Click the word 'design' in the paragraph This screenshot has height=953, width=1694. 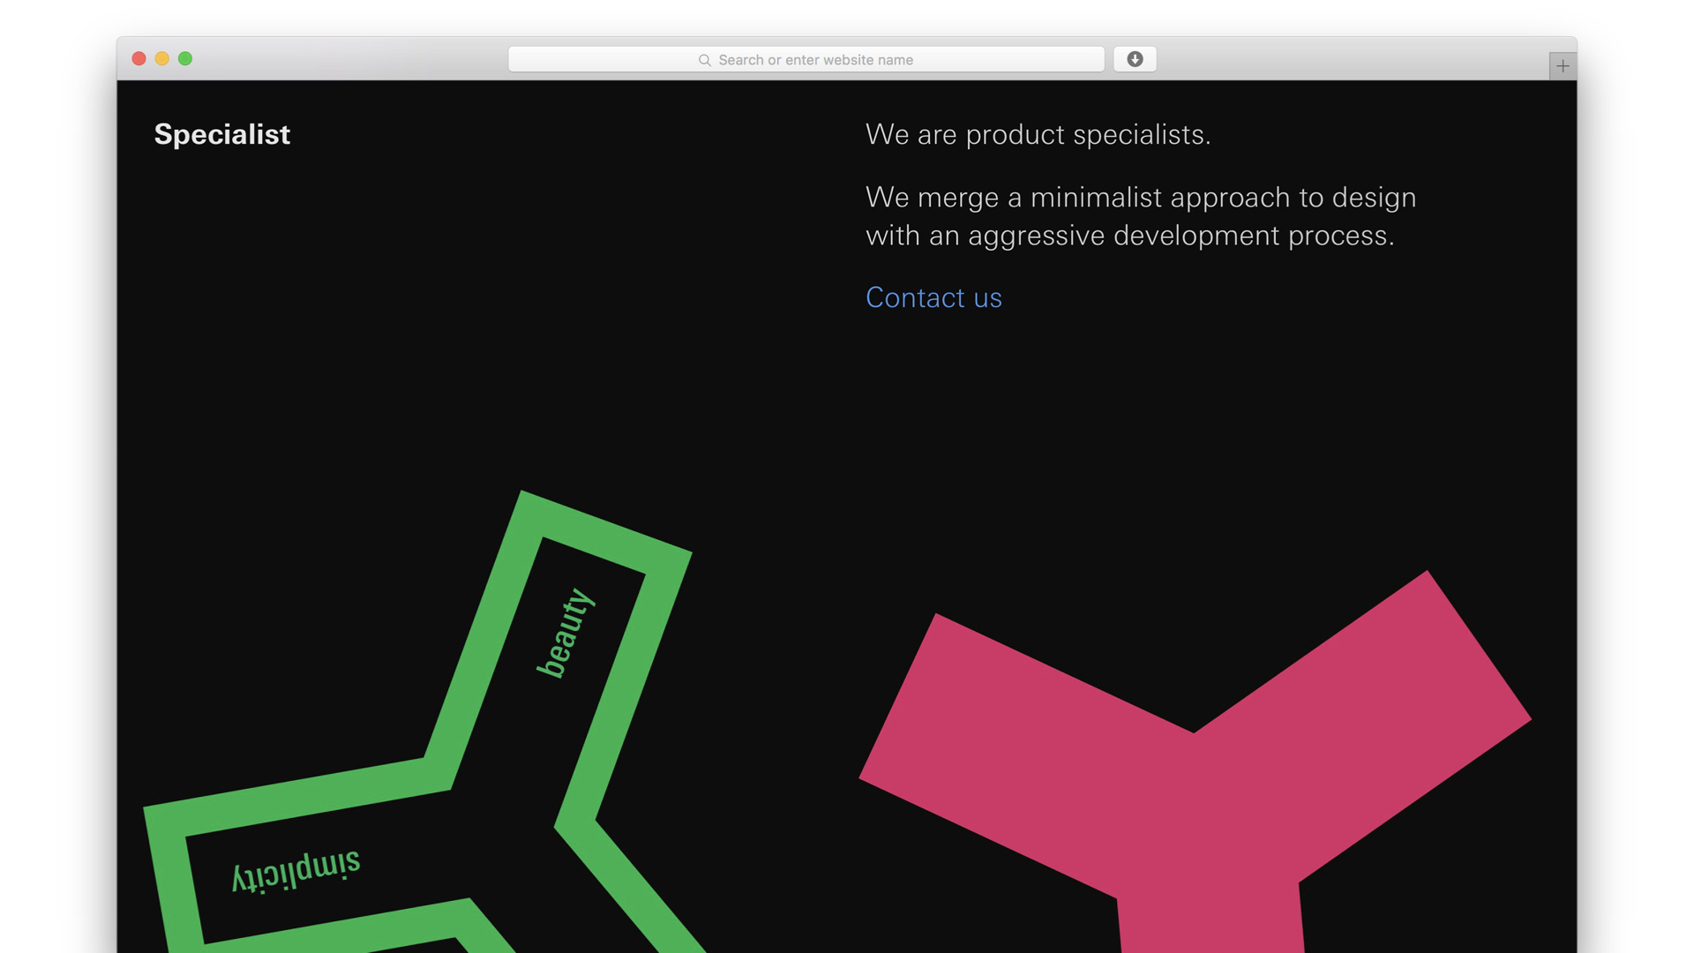1374,198
